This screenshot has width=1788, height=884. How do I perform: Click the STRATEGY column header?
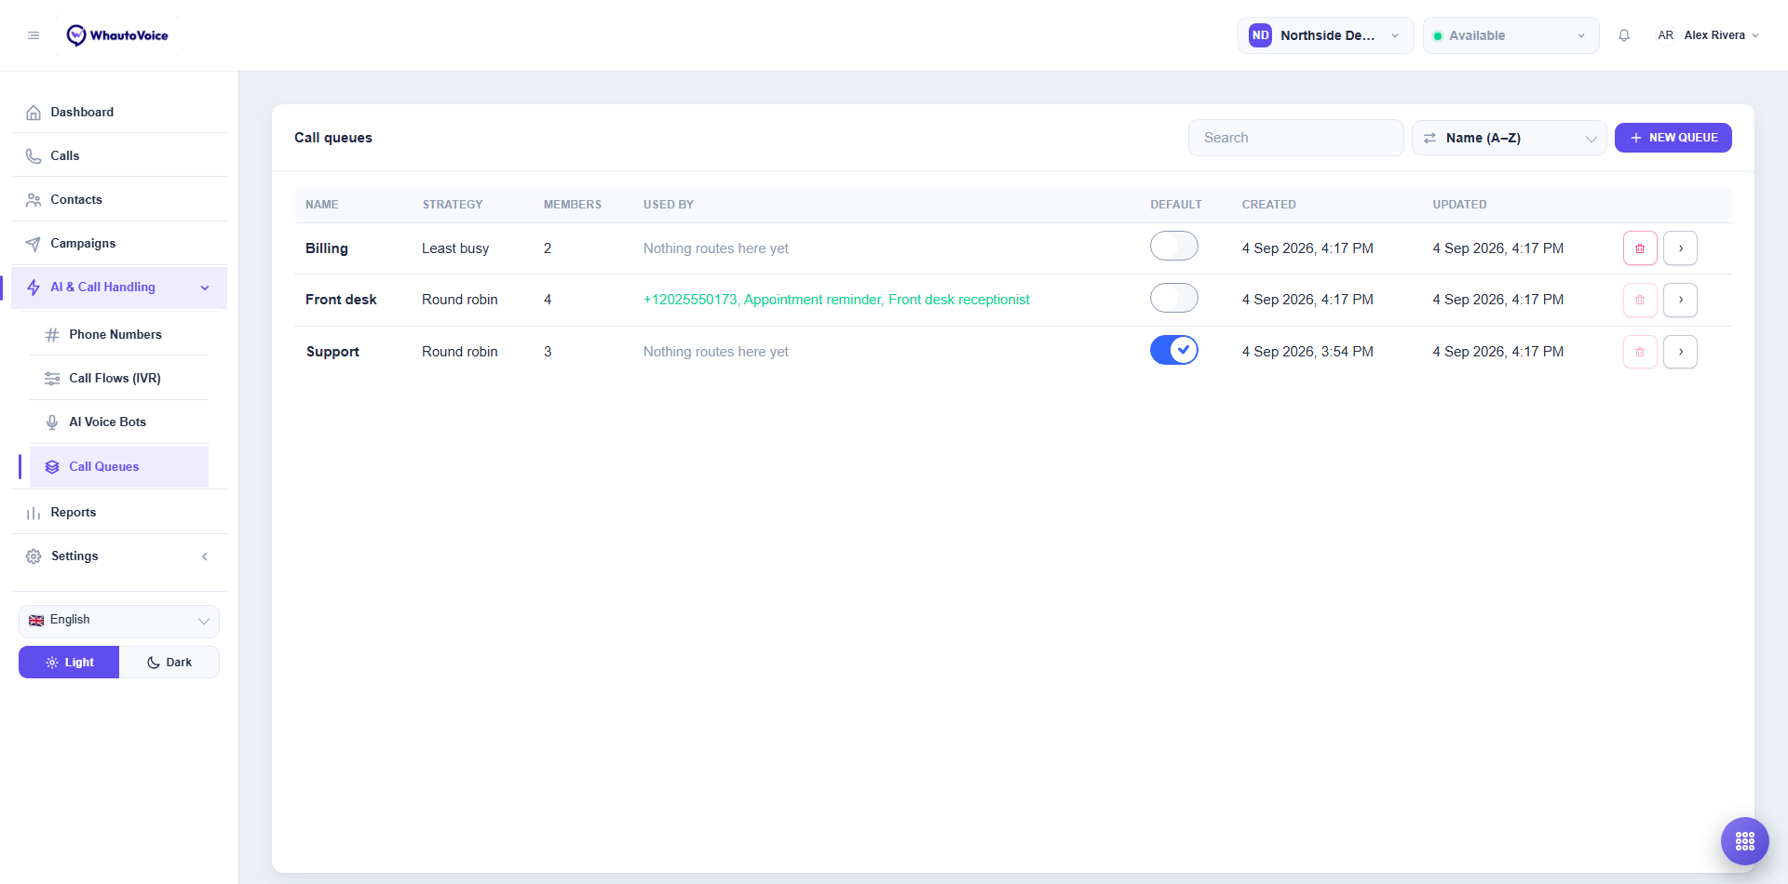pyautogui.click(x=453, y=205)
